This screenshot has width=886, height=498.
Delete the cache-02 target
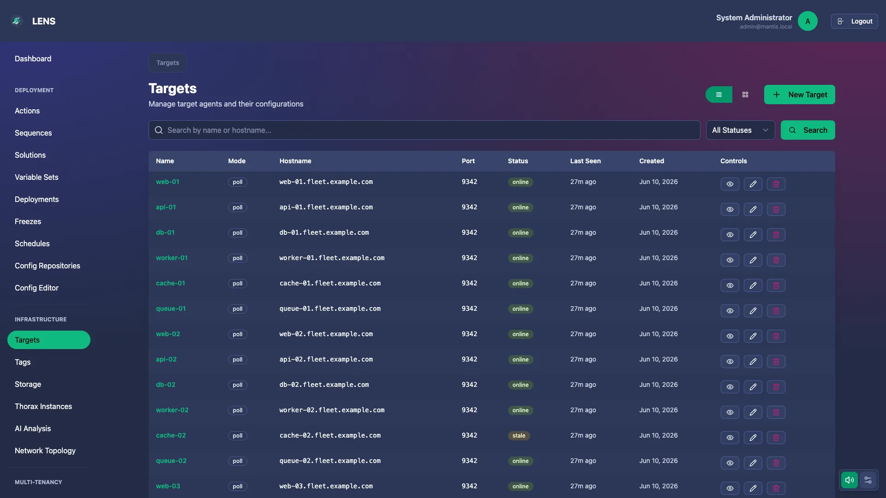click(776, 438)
